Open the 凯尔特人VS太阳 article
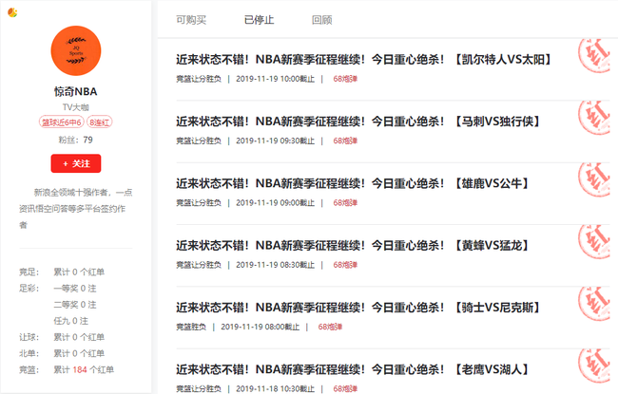 (x=363, y=60)
